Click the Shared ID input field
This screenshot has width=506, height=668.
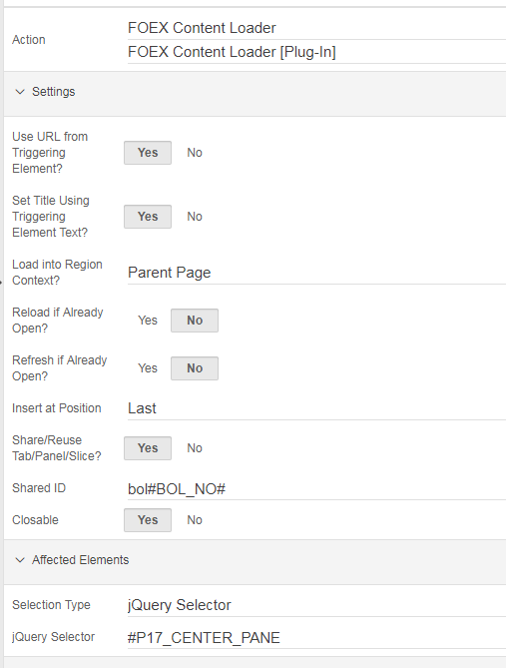(x=316, y=488)
